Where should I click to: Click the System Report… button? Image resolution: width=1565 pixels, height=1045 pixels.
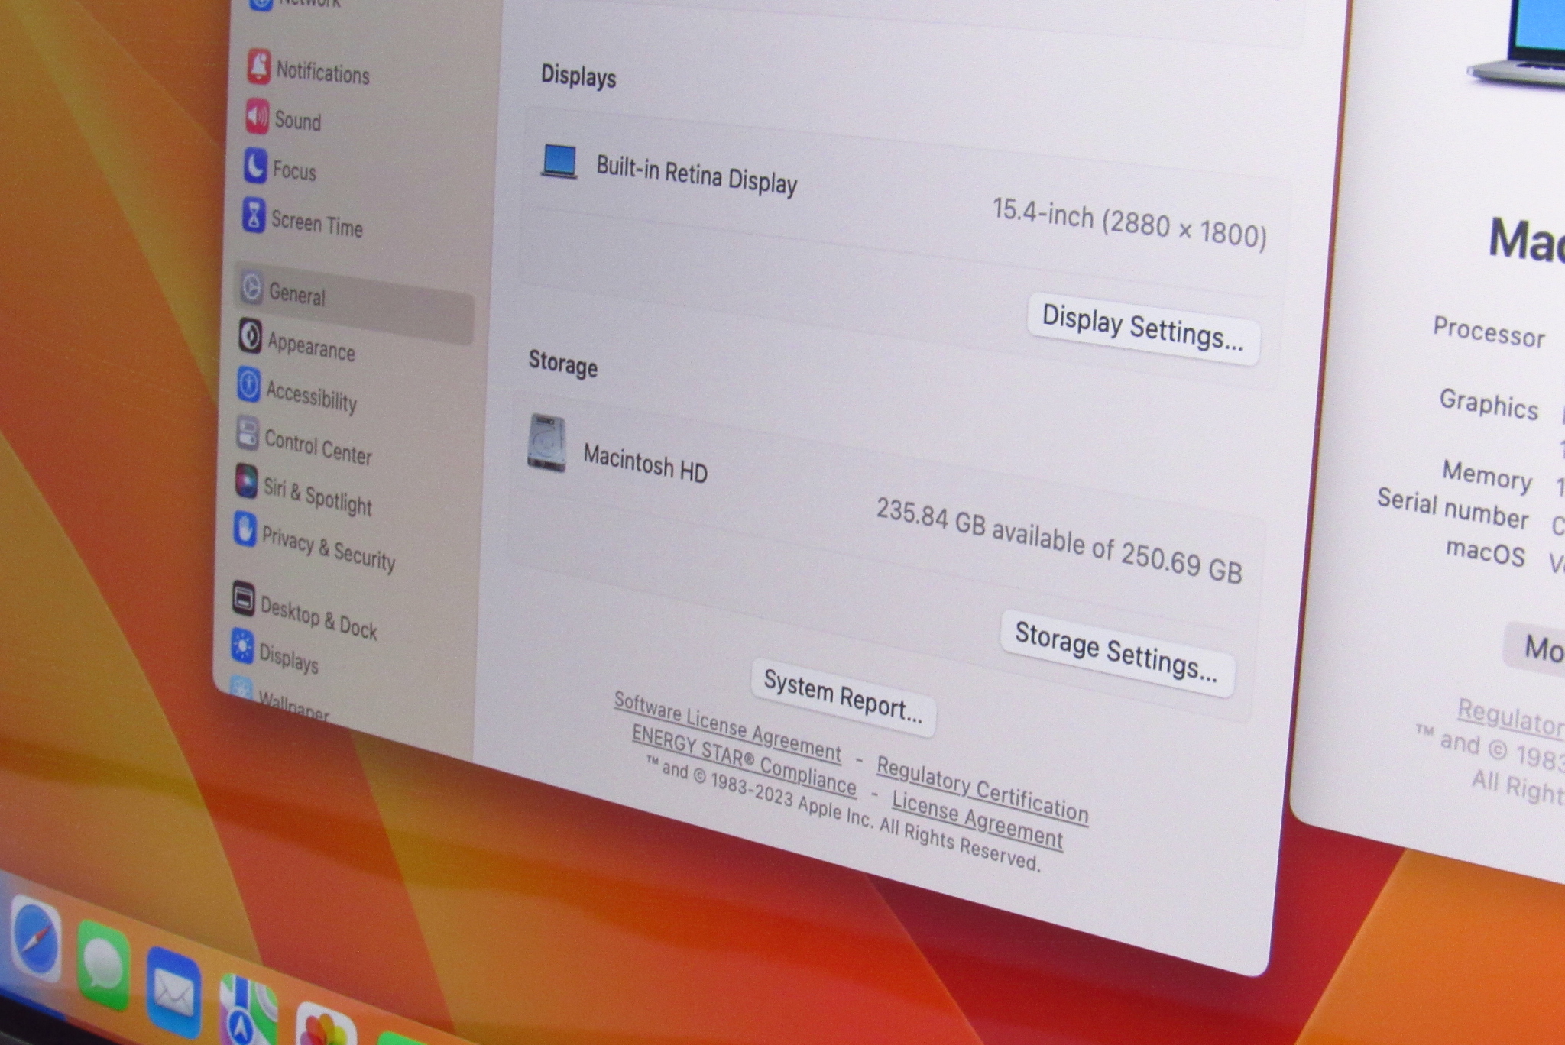point(843,697)
